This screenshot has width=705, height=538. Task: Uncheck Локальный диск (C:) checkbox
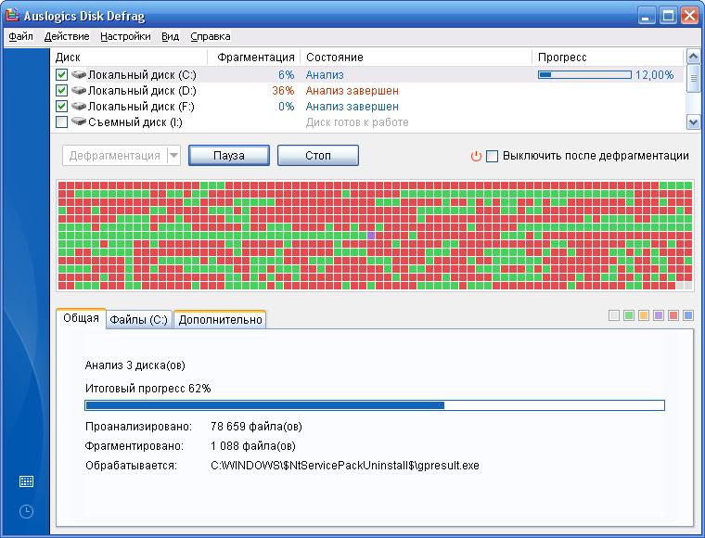pyautogui.click(x=61, y=74)
